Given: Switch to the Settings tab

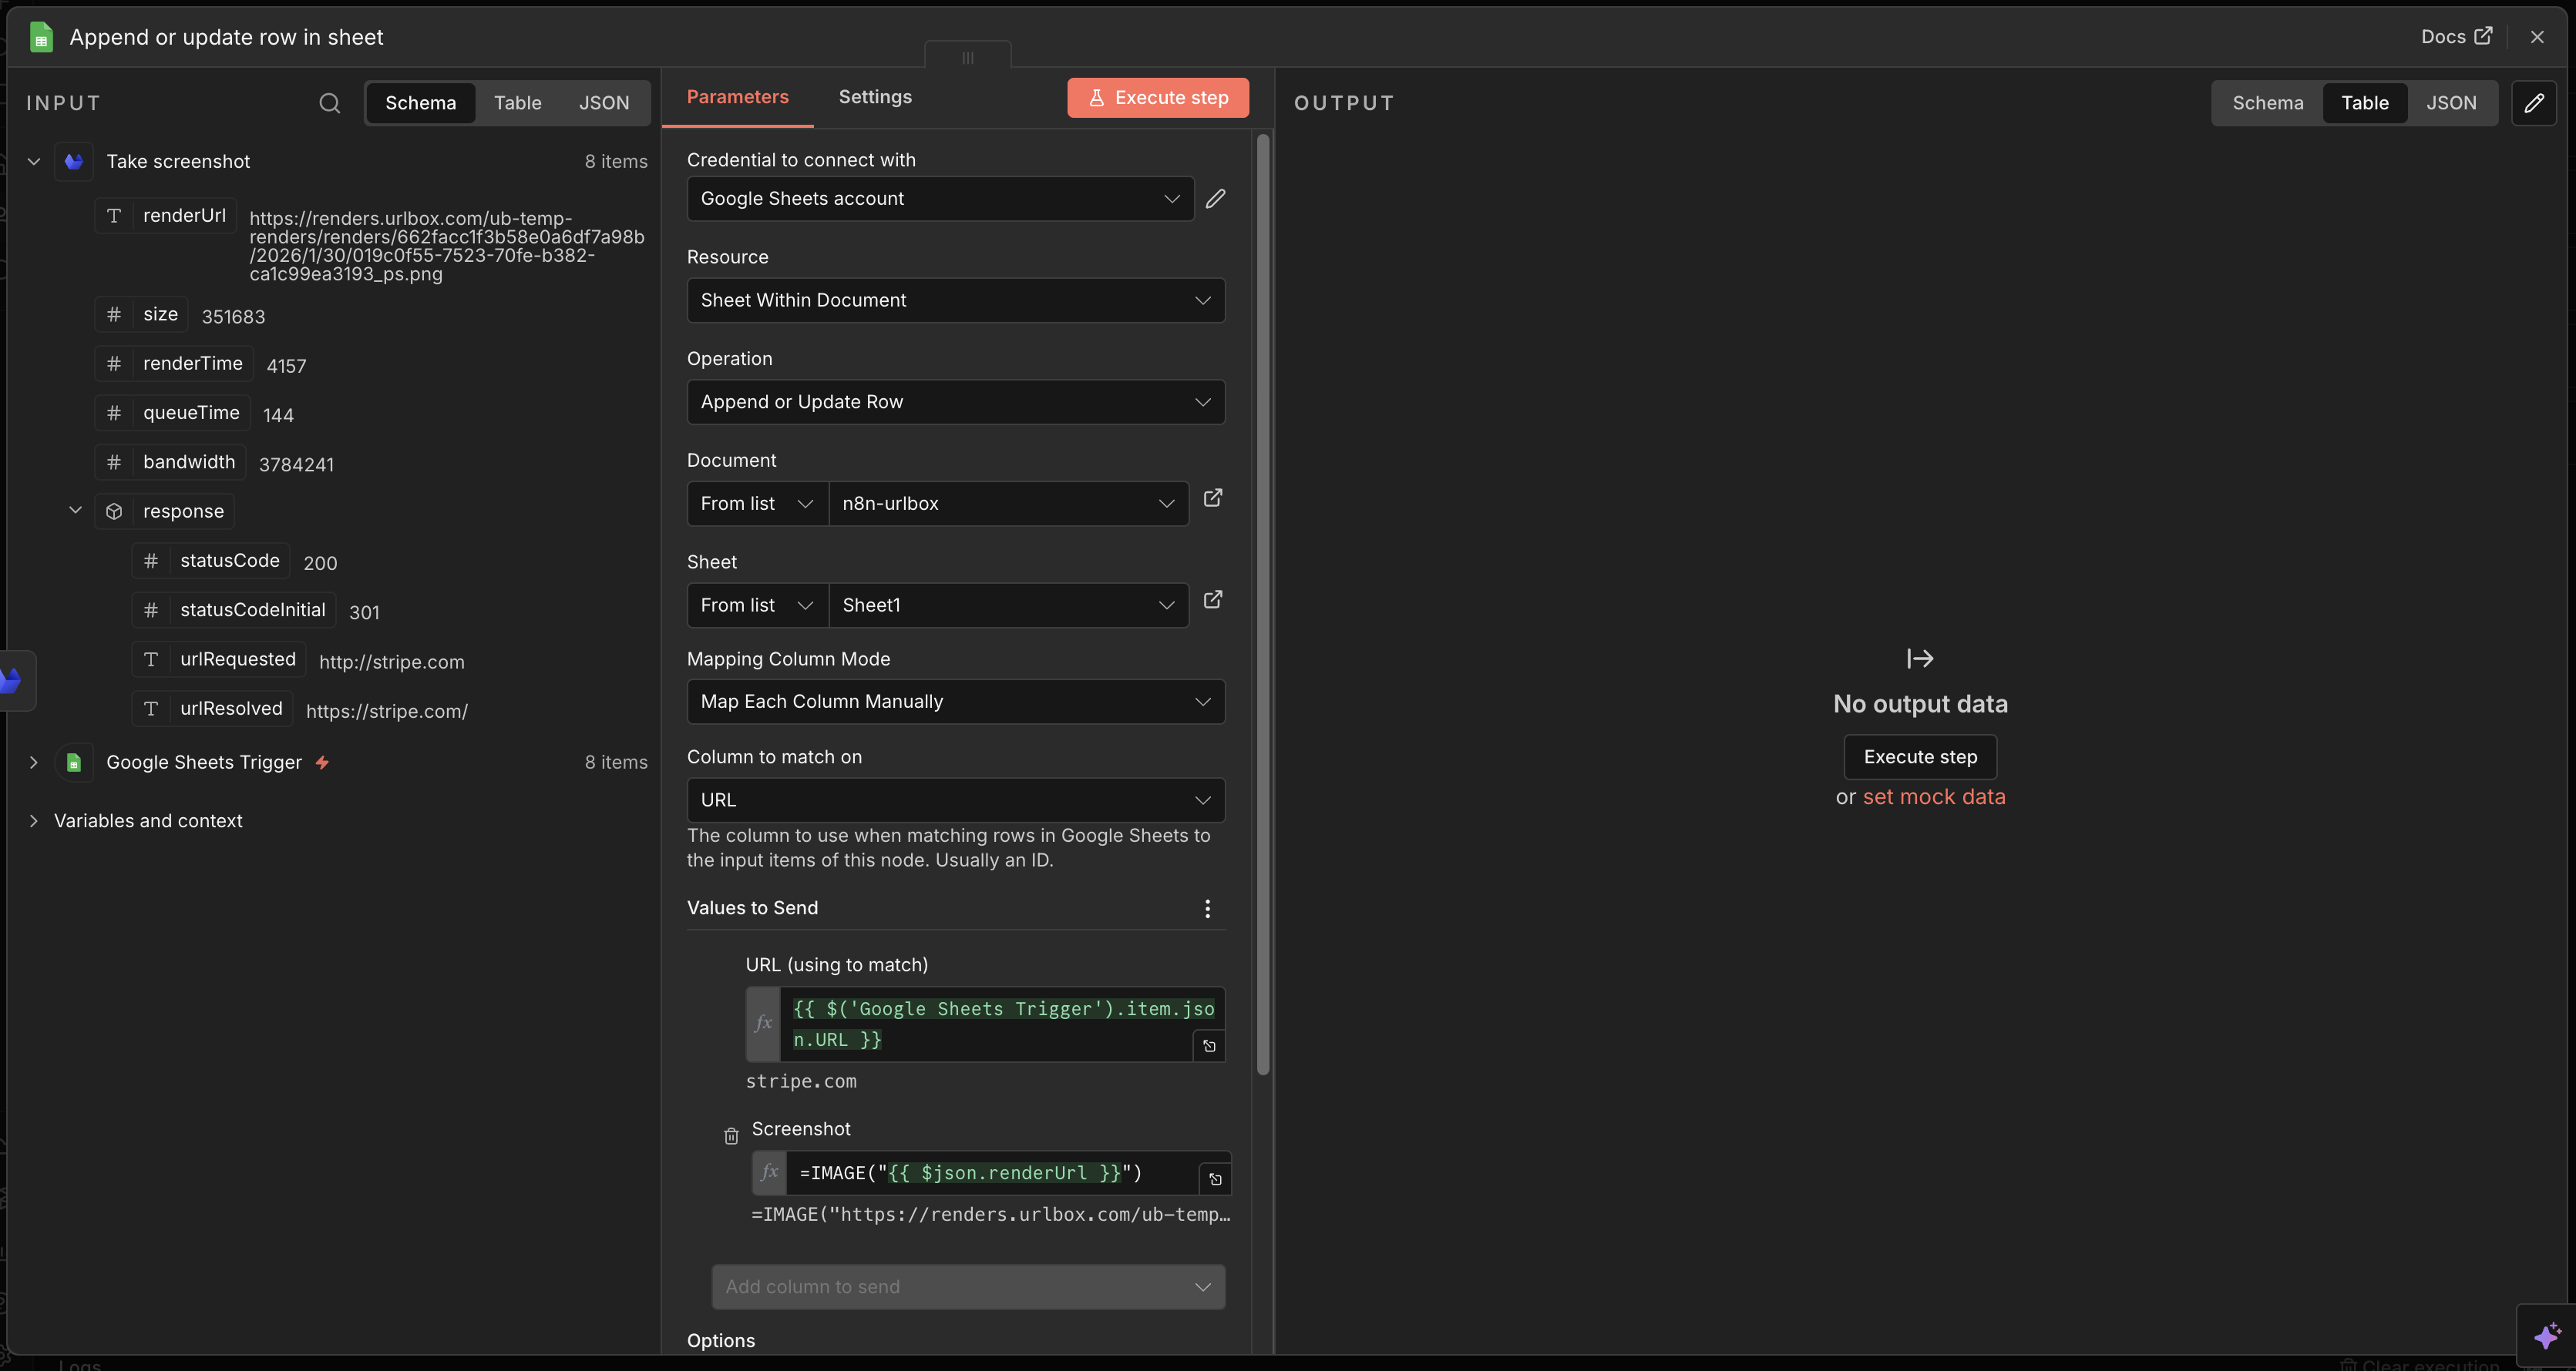Looking at the screenshot, I should pyautogui.click(x=874, y=97).
